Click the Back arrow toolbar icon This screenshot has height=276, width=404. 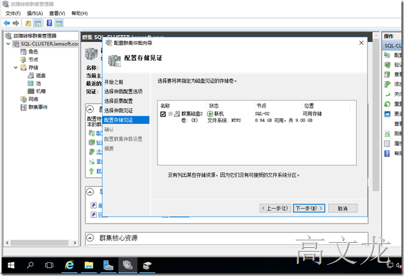(7, 23)
